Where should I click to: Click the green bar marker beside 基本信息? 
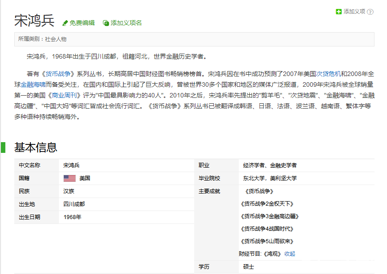(x=3, y=148)
